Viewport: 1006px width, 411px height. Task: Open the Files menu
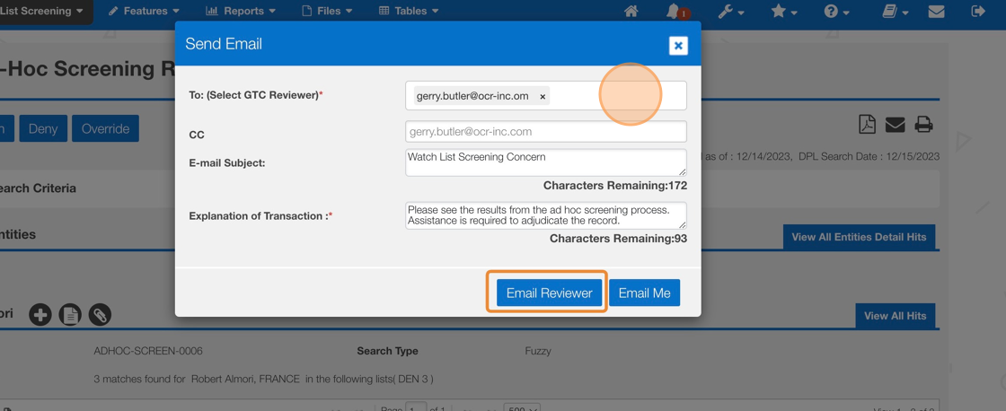coord(327,11)
